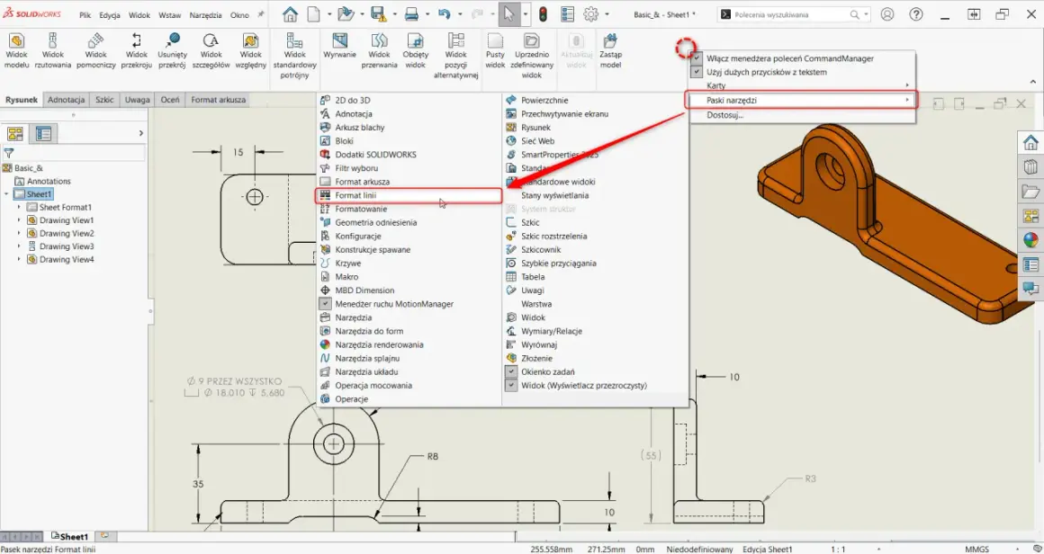Switch to the Szkic tab
This screenshot has height=554, width=1044.
[104, 100]
